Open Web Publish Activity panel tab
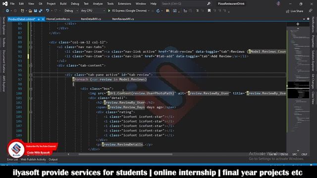This screenshot has width=317, height=178. pos(33,159)
